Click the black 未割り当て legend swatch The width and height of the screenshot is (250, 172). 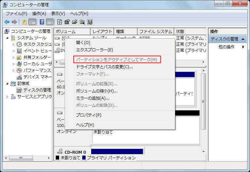click(x=58, y=158)
